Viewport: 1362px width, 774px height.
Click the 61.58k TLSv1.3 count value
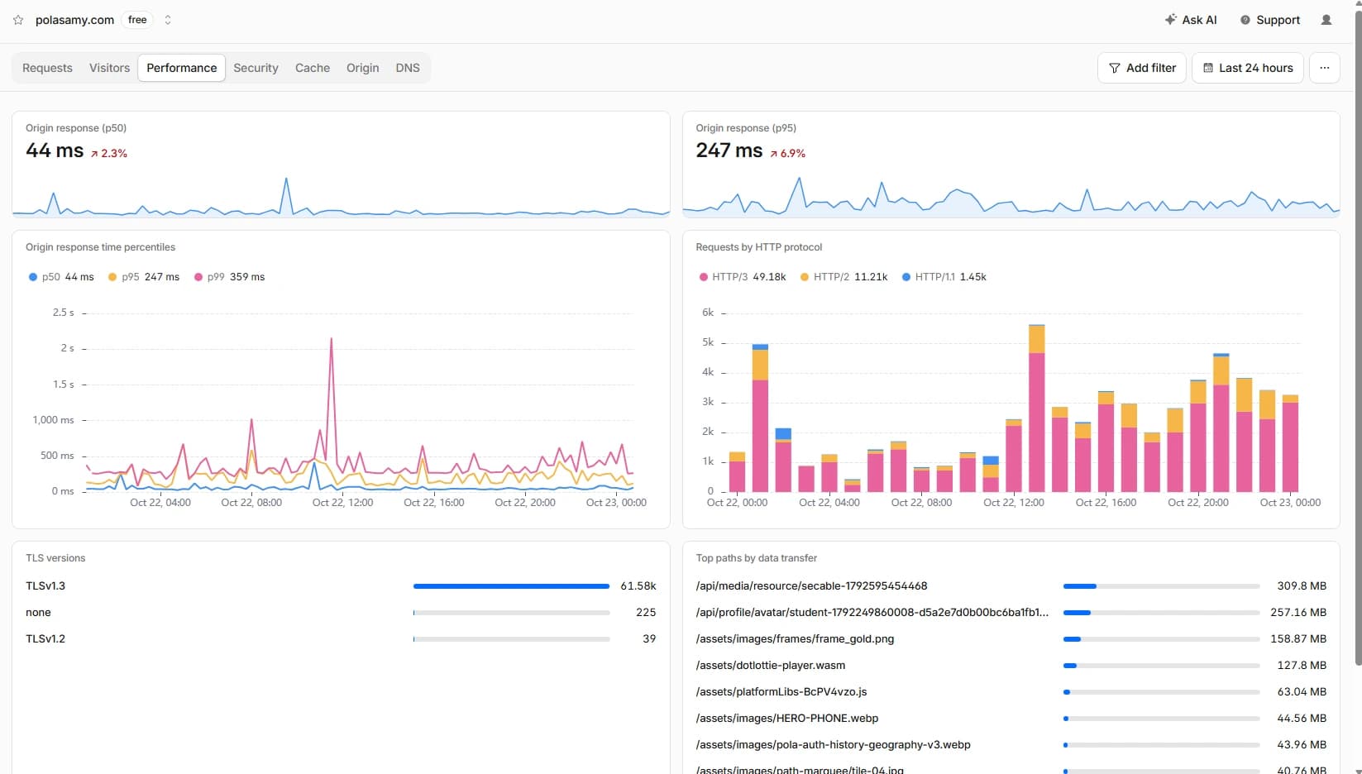point(638,585)
